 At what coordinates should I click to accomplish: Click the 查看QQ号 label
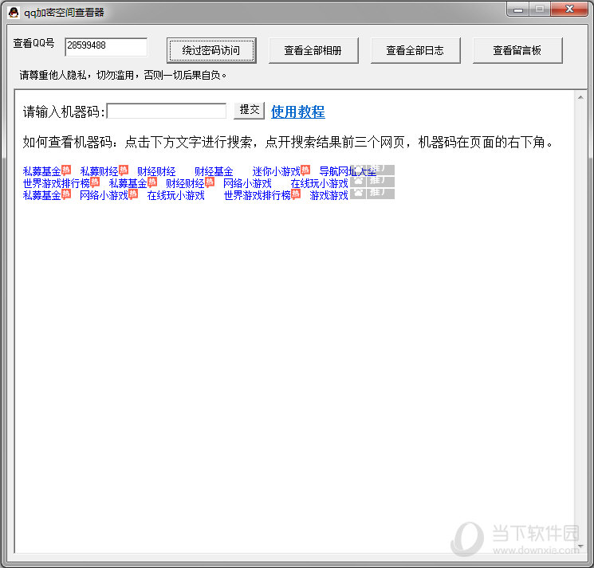[33, 44]
